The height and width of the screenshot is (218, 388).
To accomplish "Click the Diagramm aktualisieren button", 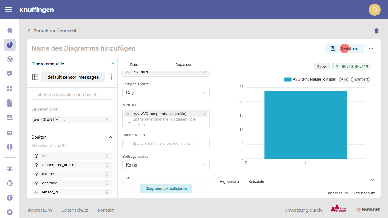I will pos(166,189).
